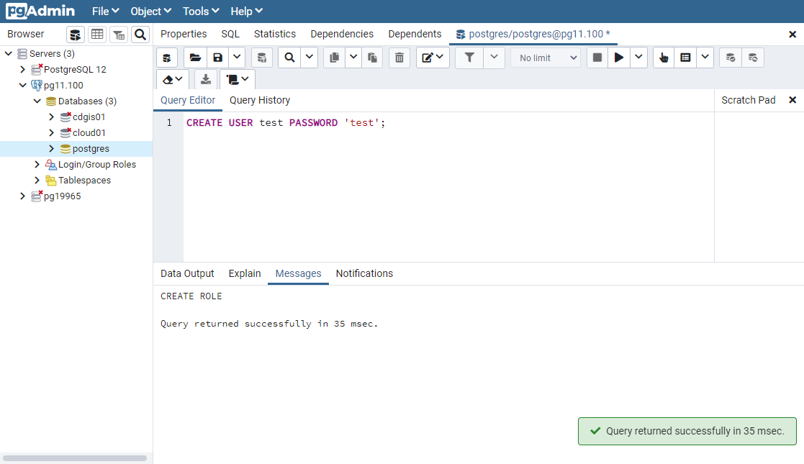Expand the Login/Group Roles tree node
Image resolution: width=804 pixels, height=464 pixels.
pos(37,165)
